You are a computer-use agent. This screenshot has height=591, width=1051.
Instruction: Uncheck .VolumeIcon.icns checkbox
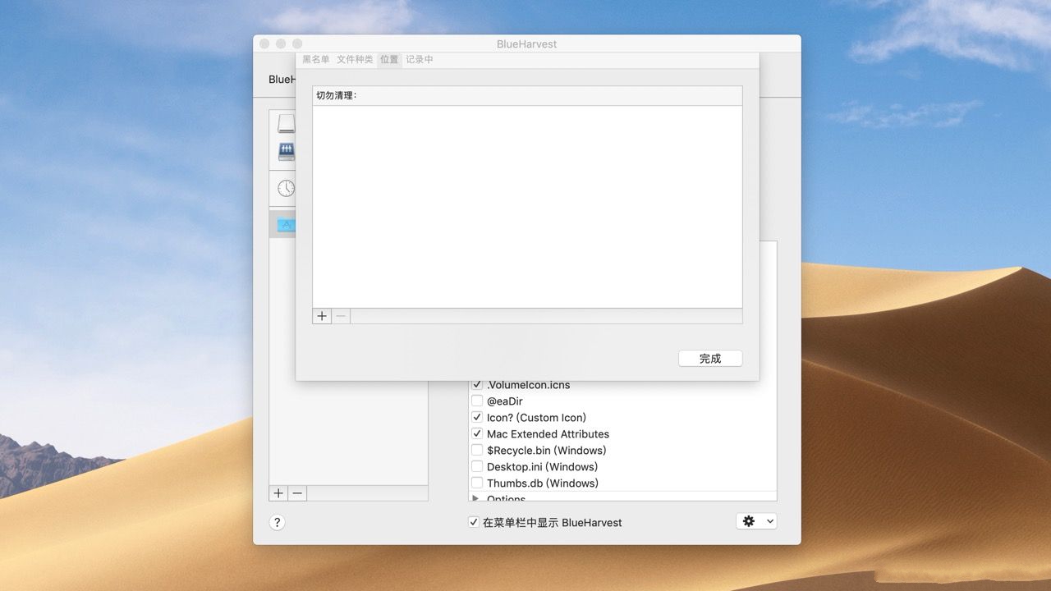[x=477, y=384]
